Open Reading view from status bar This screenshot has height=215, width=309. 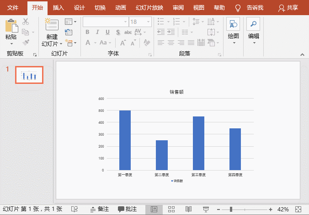click(x=188, y=209)
